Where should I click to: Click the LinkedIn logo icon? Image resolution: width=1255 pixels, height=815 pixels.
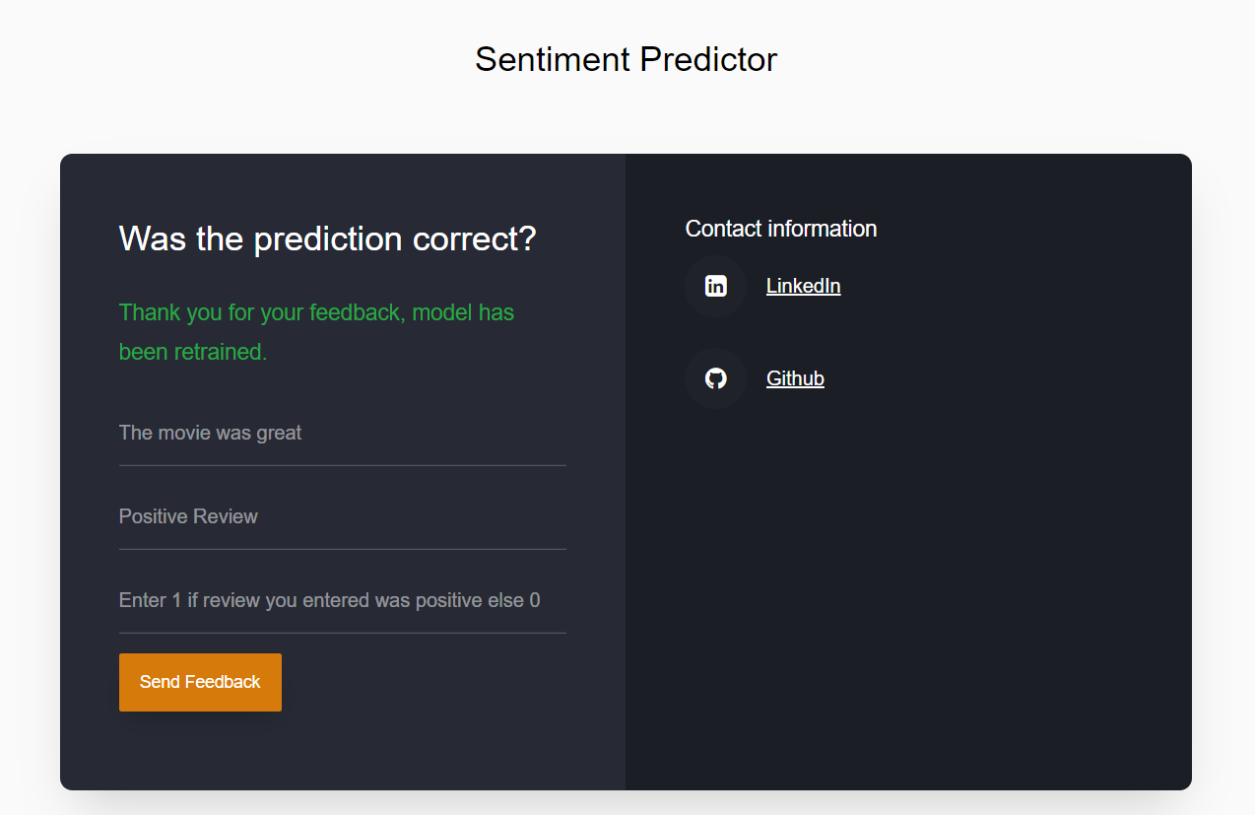pos(716,287)
